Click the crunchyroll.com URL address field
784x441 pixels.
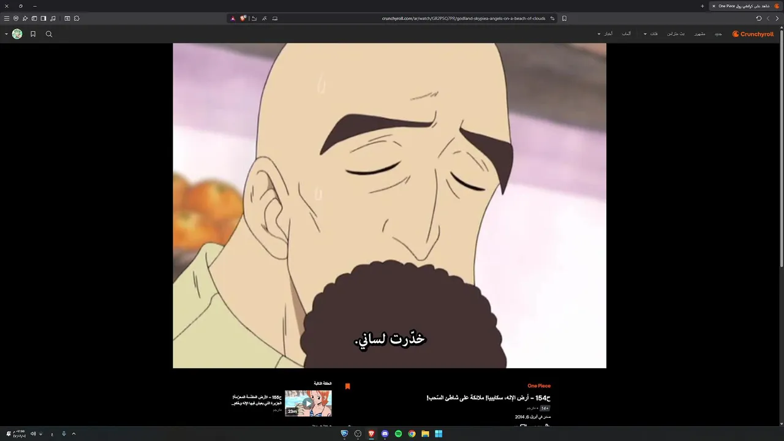464,18
